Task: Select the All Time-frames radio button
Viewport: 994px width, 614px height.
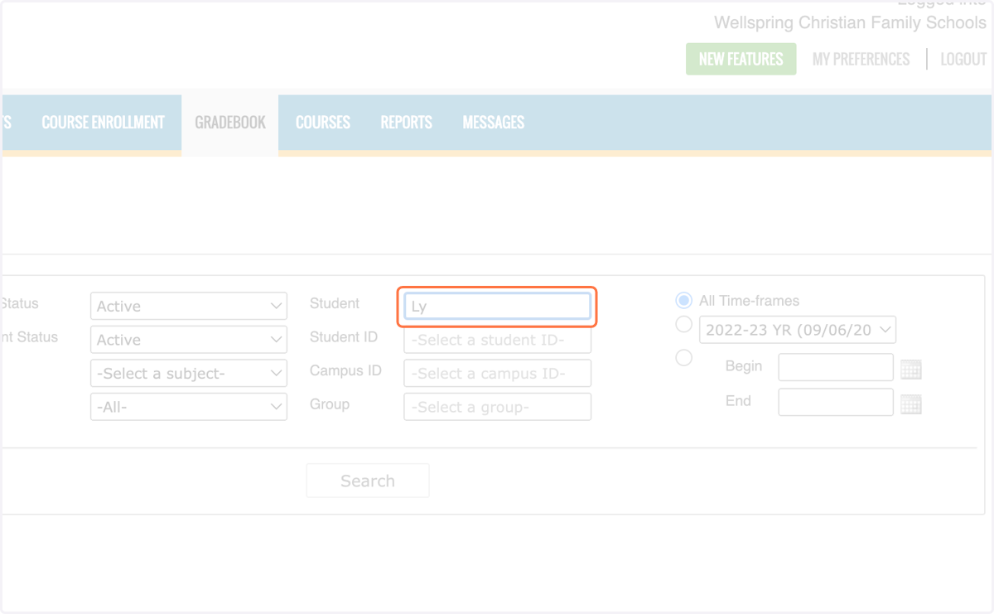Action: pos(683,300)
